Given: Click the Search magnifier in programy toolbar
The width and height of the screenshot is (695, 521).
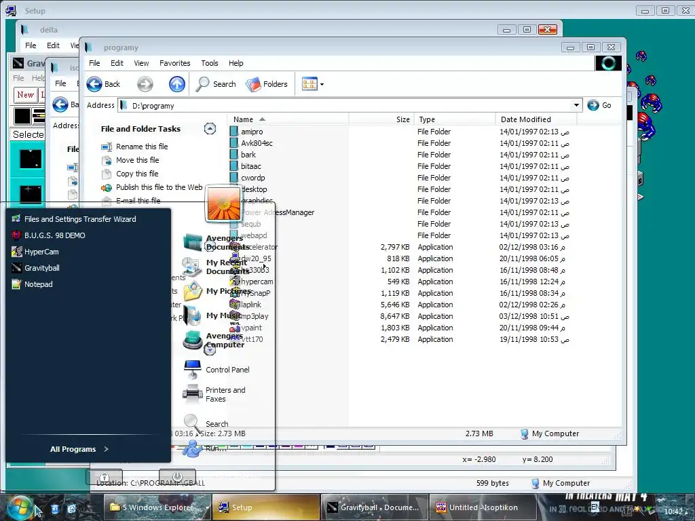Looking at the screenshot, I should pyautogui.click(x=202, y=83).
